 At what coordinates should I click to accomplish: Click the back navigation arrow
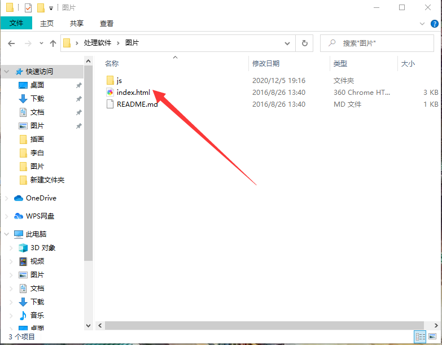[11, 43]
